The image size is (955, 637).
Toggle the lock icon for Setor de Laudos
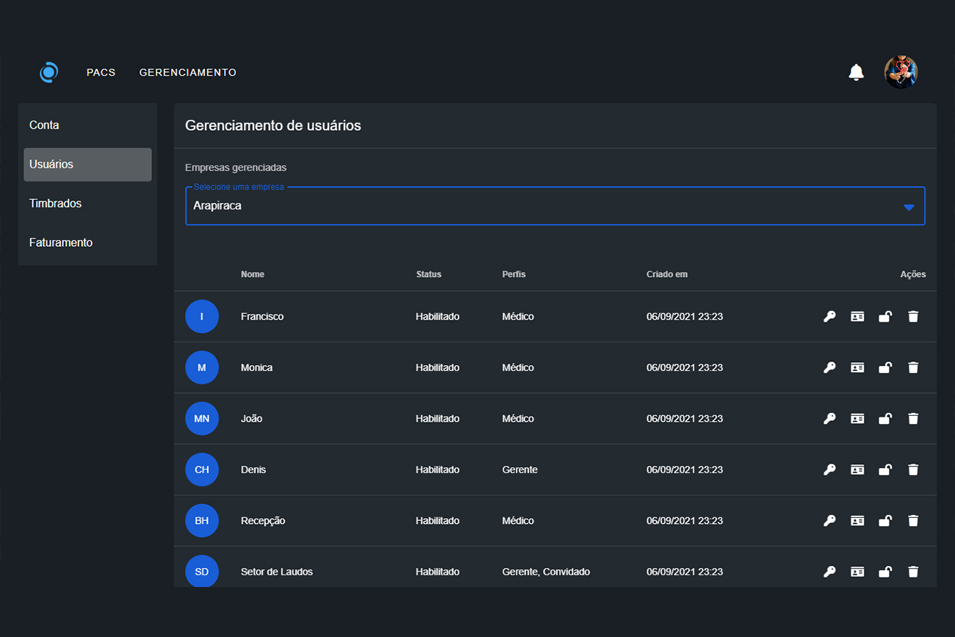885,572
